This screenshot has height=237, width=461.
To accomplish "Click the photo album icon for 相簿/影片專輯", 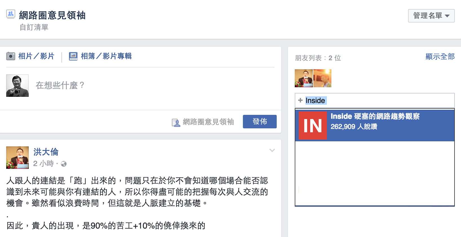I will [73, 56].
